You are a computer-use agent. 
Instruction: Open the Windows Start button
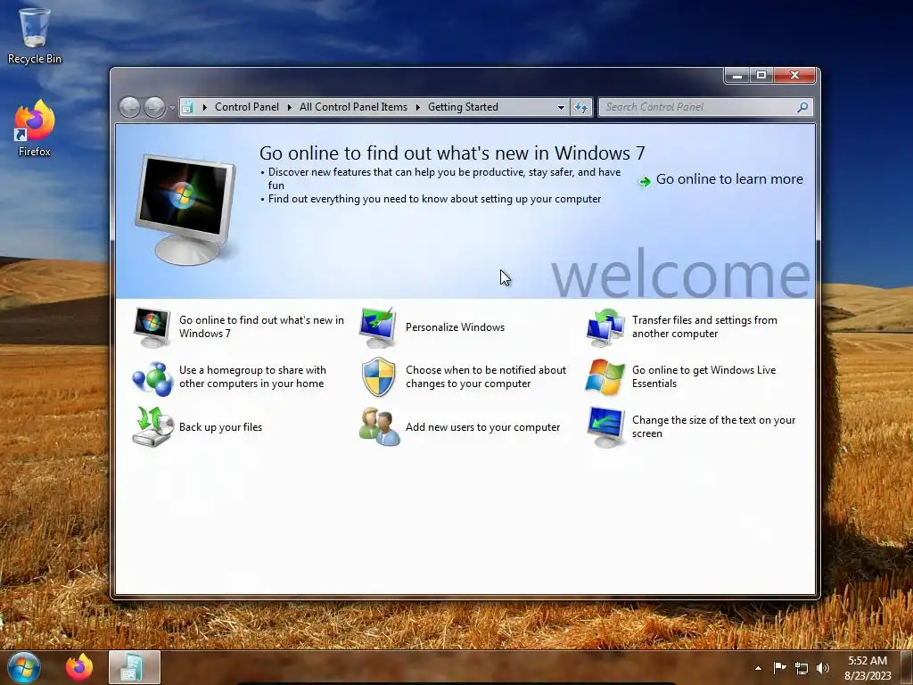pyautogui.click(x=24, y=667)
